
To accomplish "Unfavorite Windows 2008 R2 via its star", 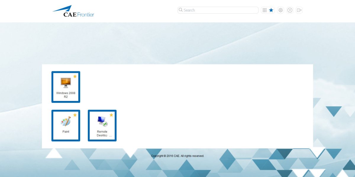I will [x=75, y=76].
